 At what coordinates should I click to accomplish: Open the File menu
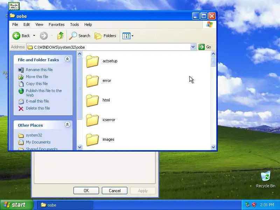tap(15, 24)
